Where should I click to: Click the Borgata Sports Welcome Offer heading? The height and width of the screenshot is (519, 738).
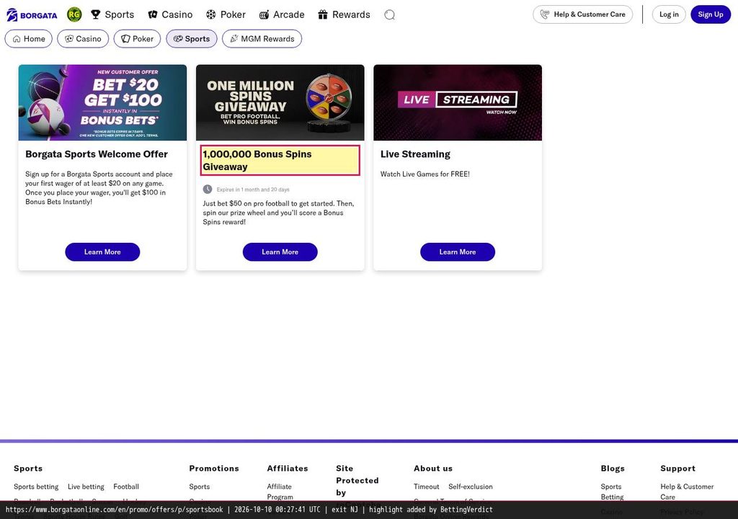pyautogui.click(x=97, y=154)
